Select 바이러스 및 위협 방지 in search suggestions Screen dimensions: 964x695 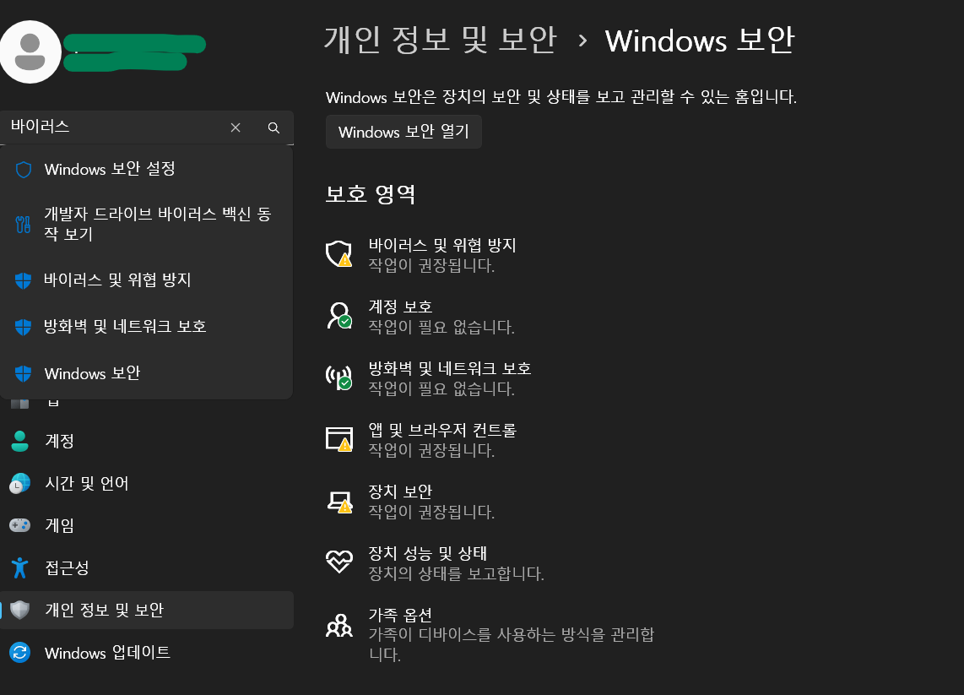(x=146, y=280)
